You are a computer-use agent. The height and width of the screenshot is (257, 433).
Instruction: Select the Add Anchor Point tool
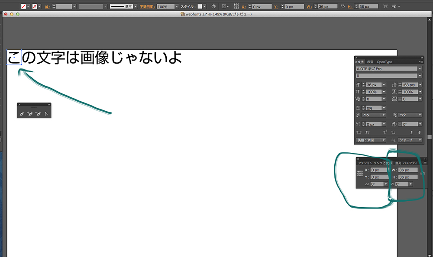[x=30, y=114]
